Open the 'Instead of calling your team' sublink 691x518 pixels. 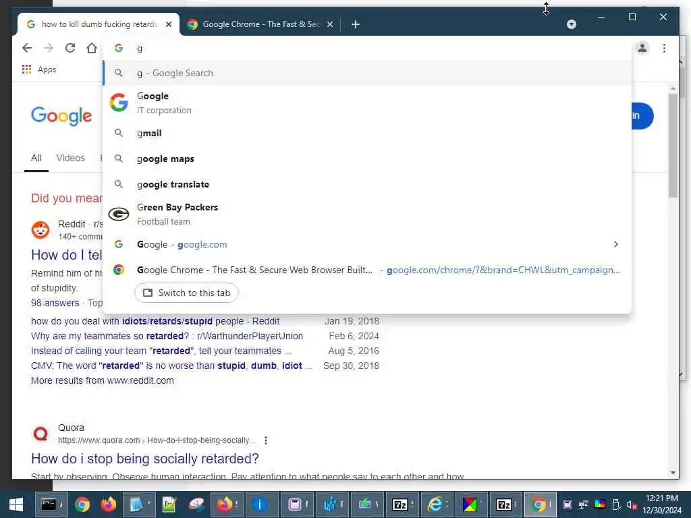(161, 351)
